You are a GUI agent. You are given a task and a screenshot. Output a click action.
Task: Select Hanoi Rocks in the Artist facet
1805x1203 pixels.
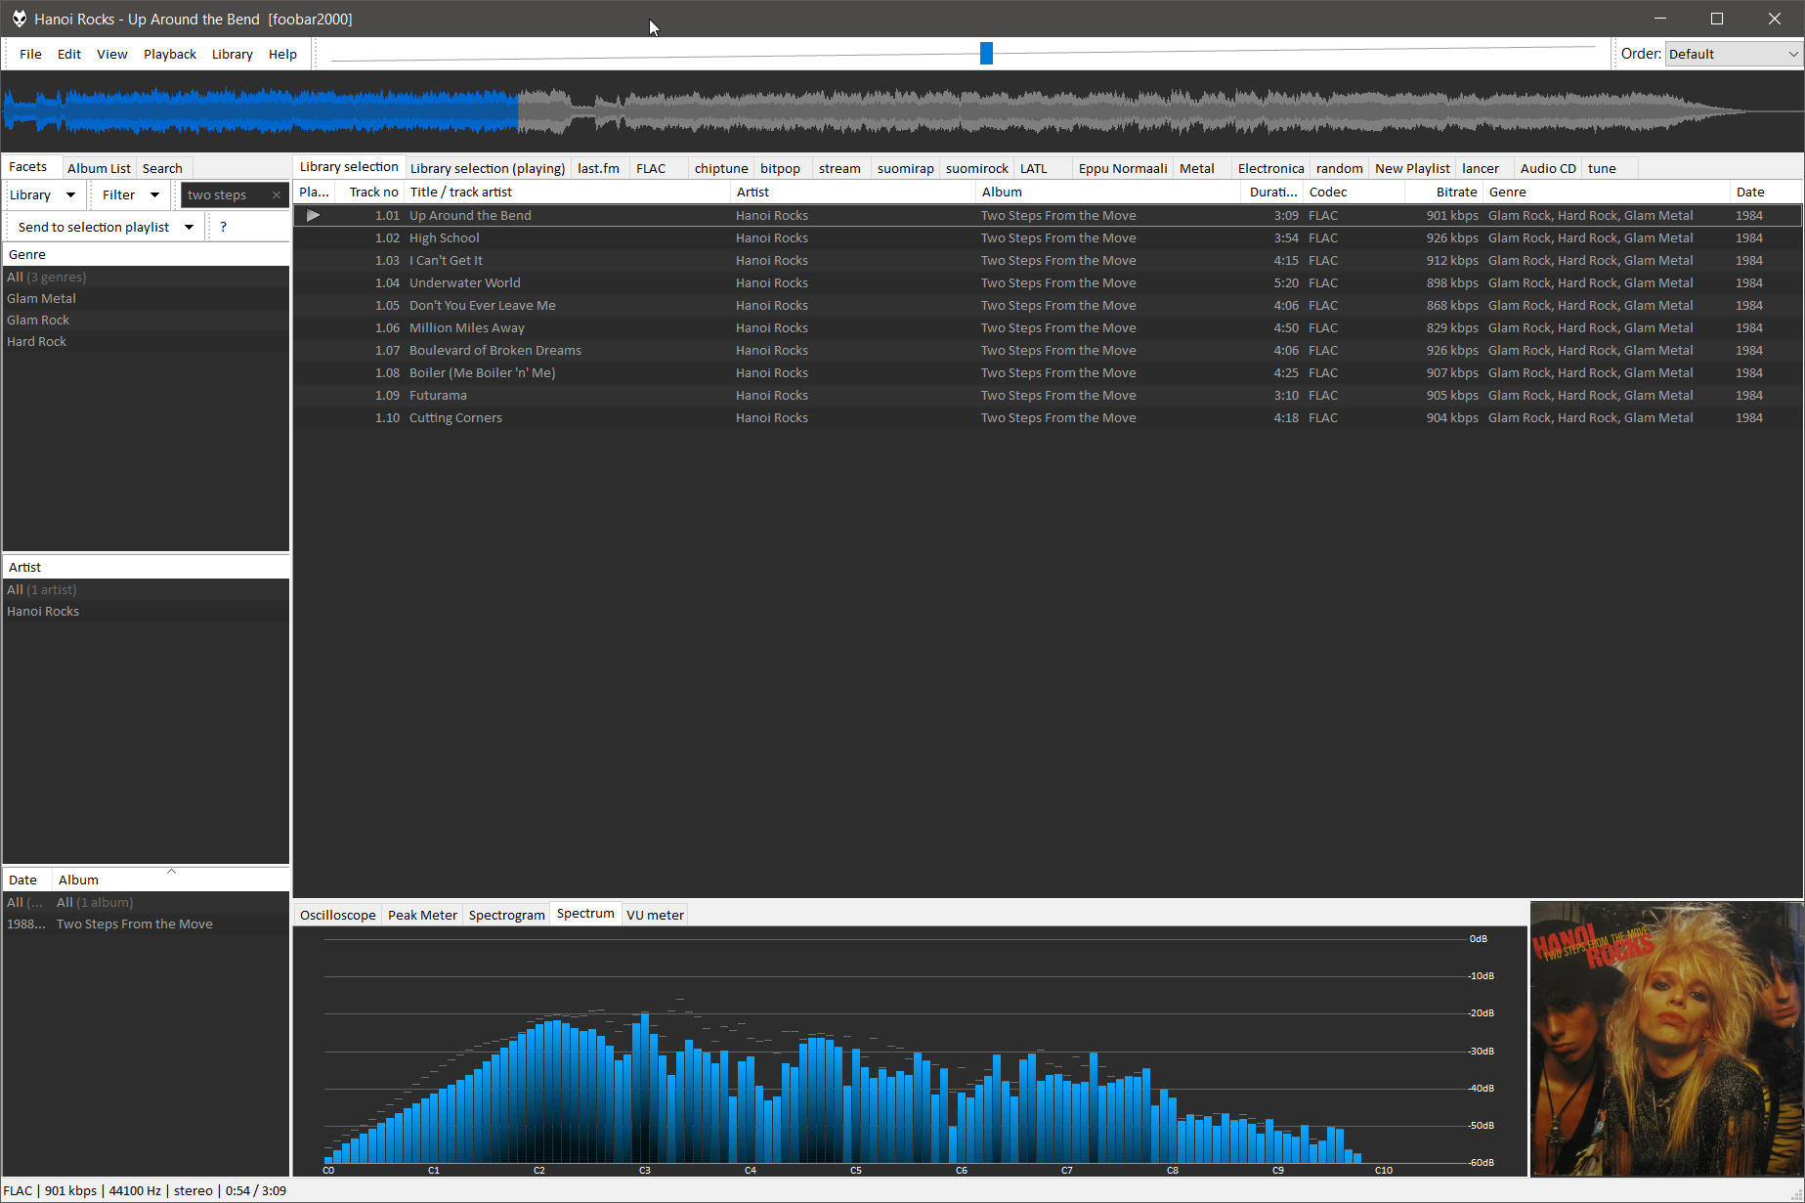146,612
